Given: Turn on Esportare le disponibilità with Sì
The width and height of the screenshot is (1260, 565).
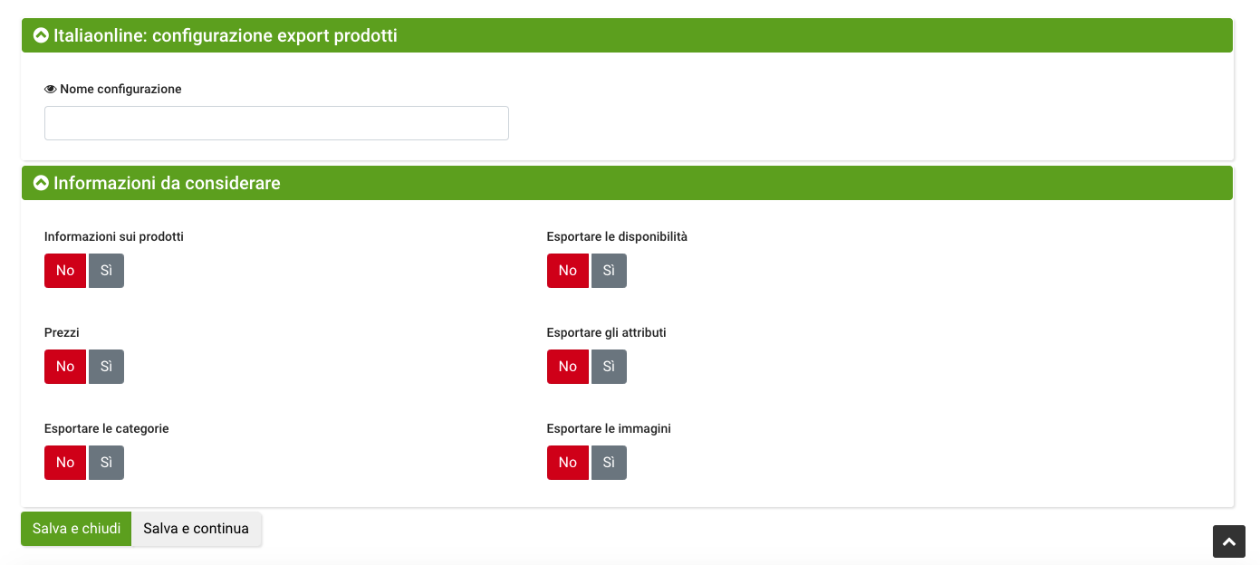Looking at the screenshot, I should [609, 271].
